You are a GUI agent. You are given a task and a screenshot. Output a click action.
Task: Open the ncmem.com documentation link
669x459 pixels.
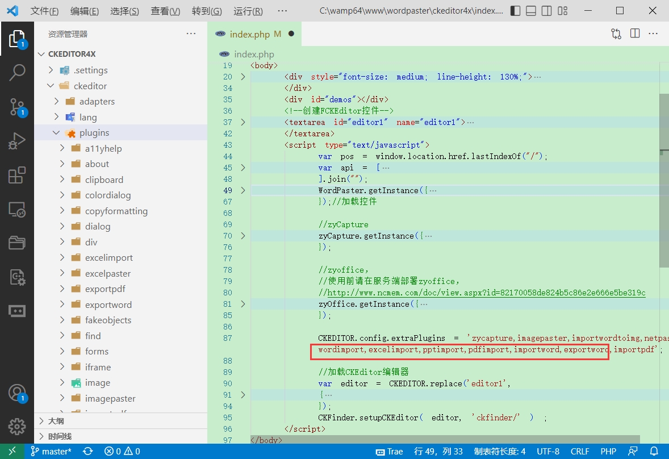coord(486,293)
